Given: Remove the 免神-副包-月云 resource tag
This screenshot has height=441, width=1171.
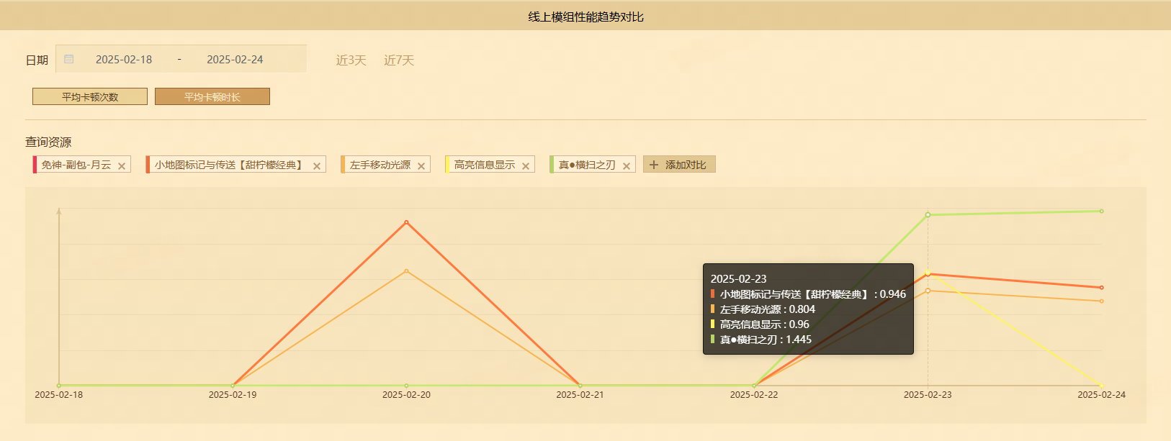Looking at the screenshot, I should tap(122, 165).
